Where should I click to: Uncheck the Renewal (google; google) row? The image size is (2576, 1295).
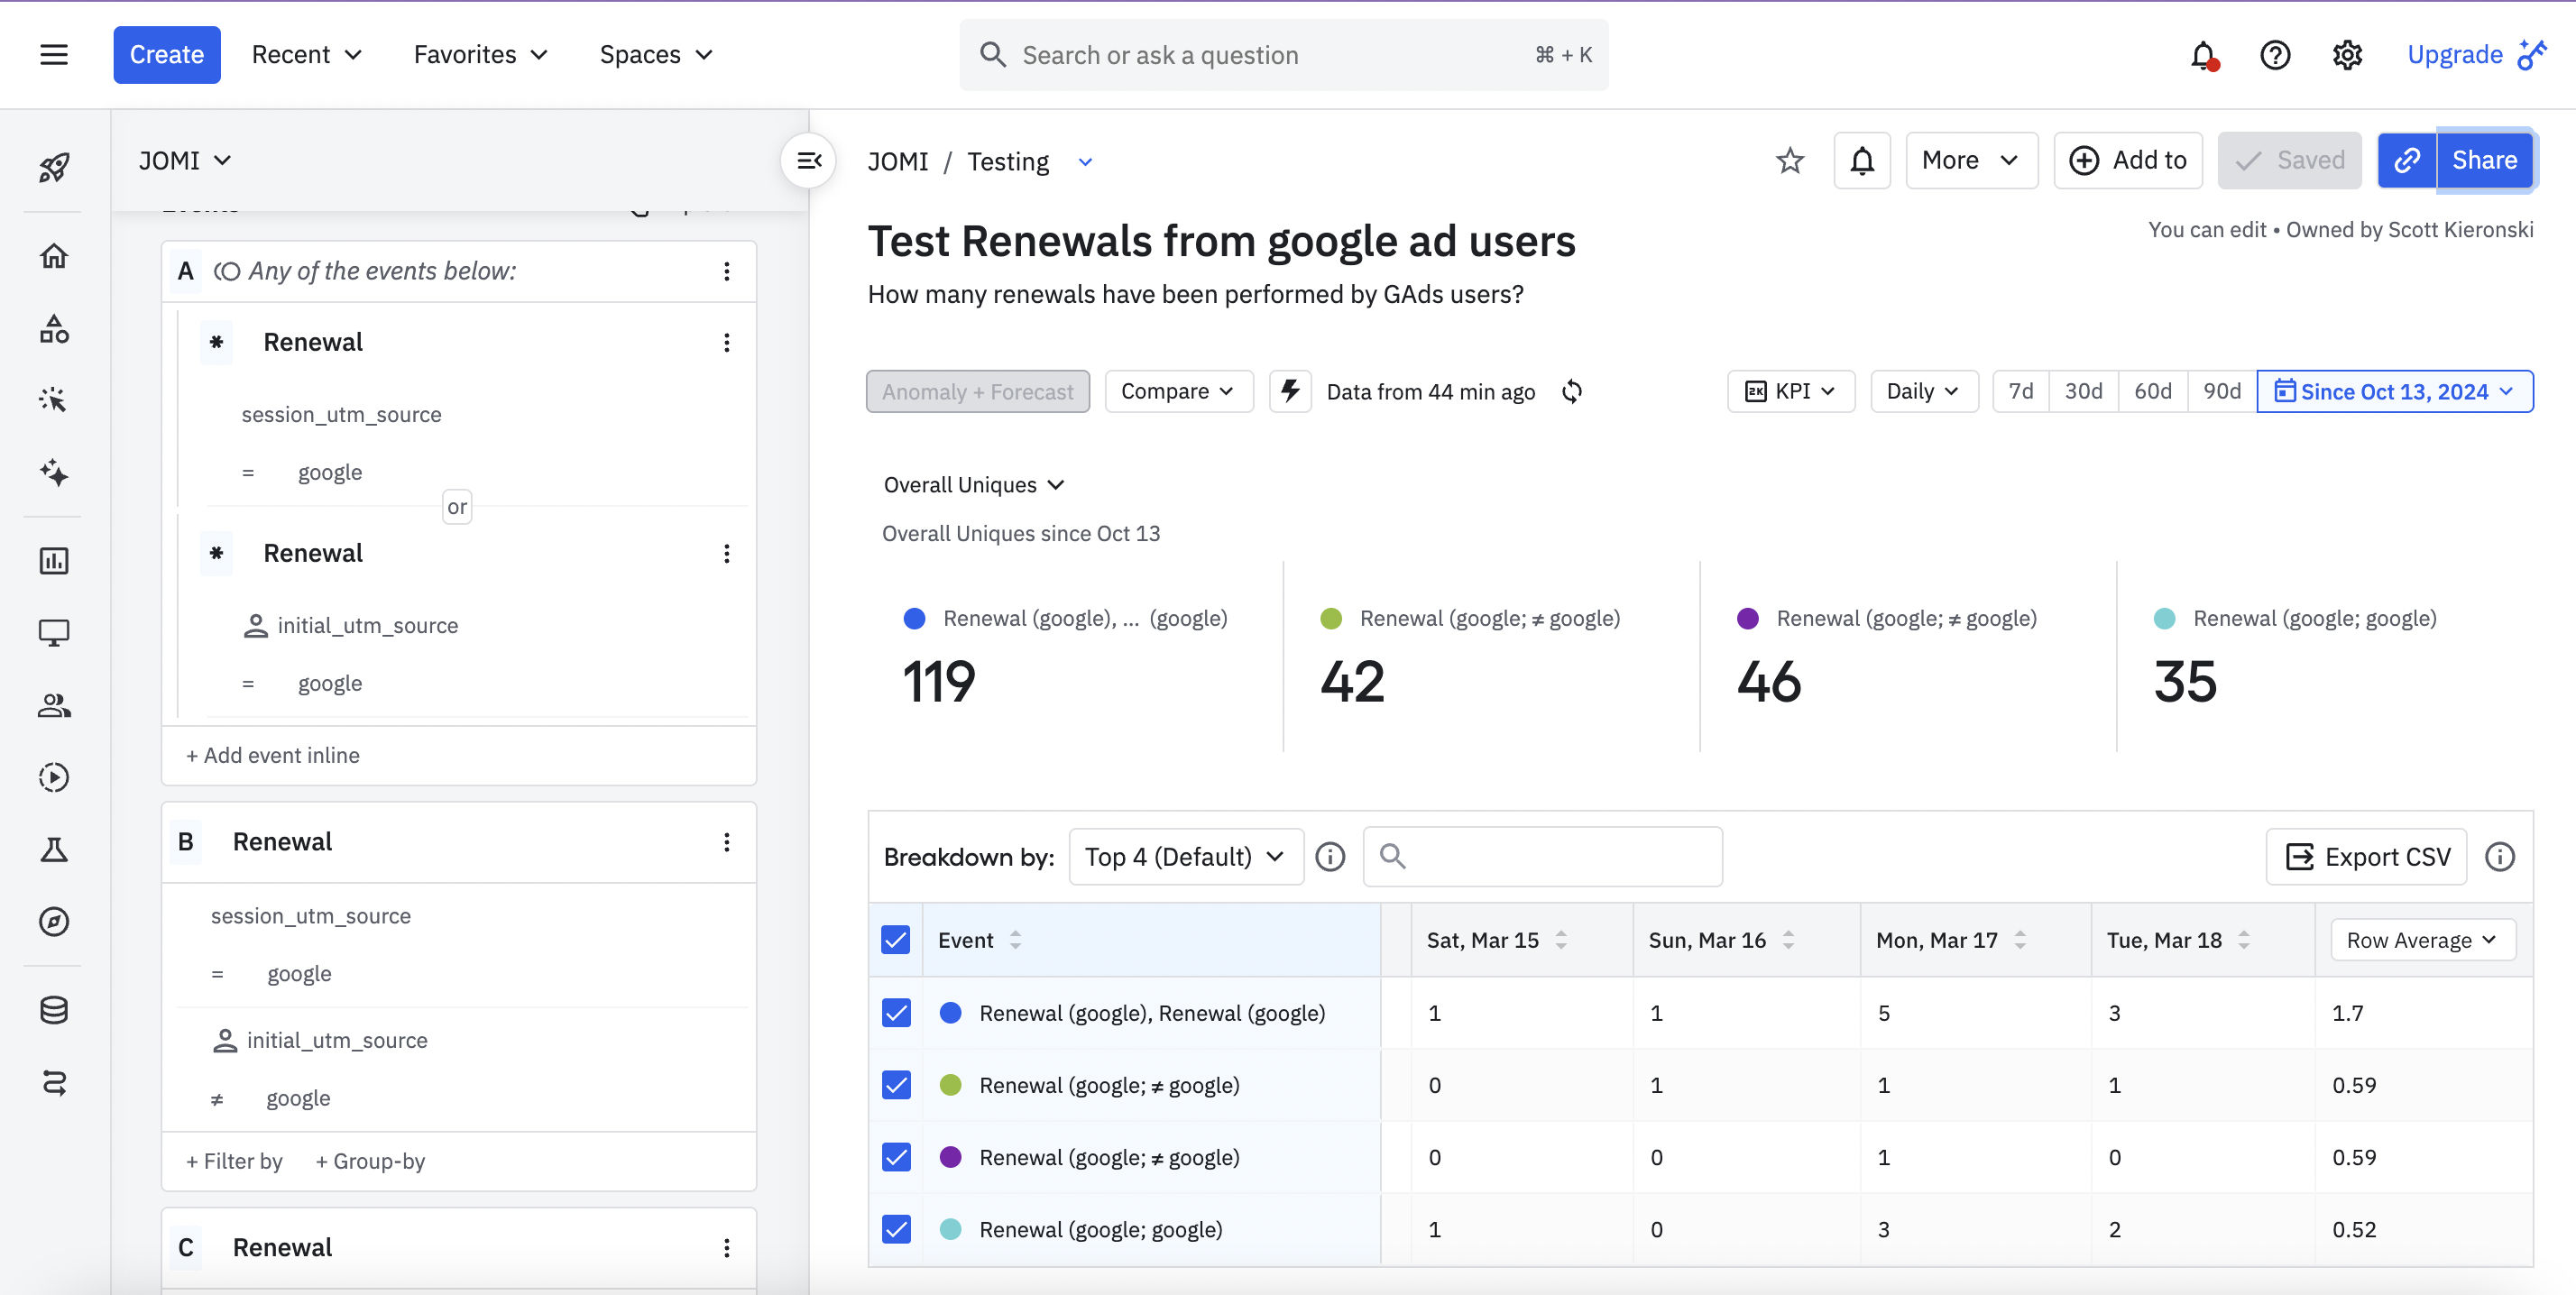(x=896, y=1229)
